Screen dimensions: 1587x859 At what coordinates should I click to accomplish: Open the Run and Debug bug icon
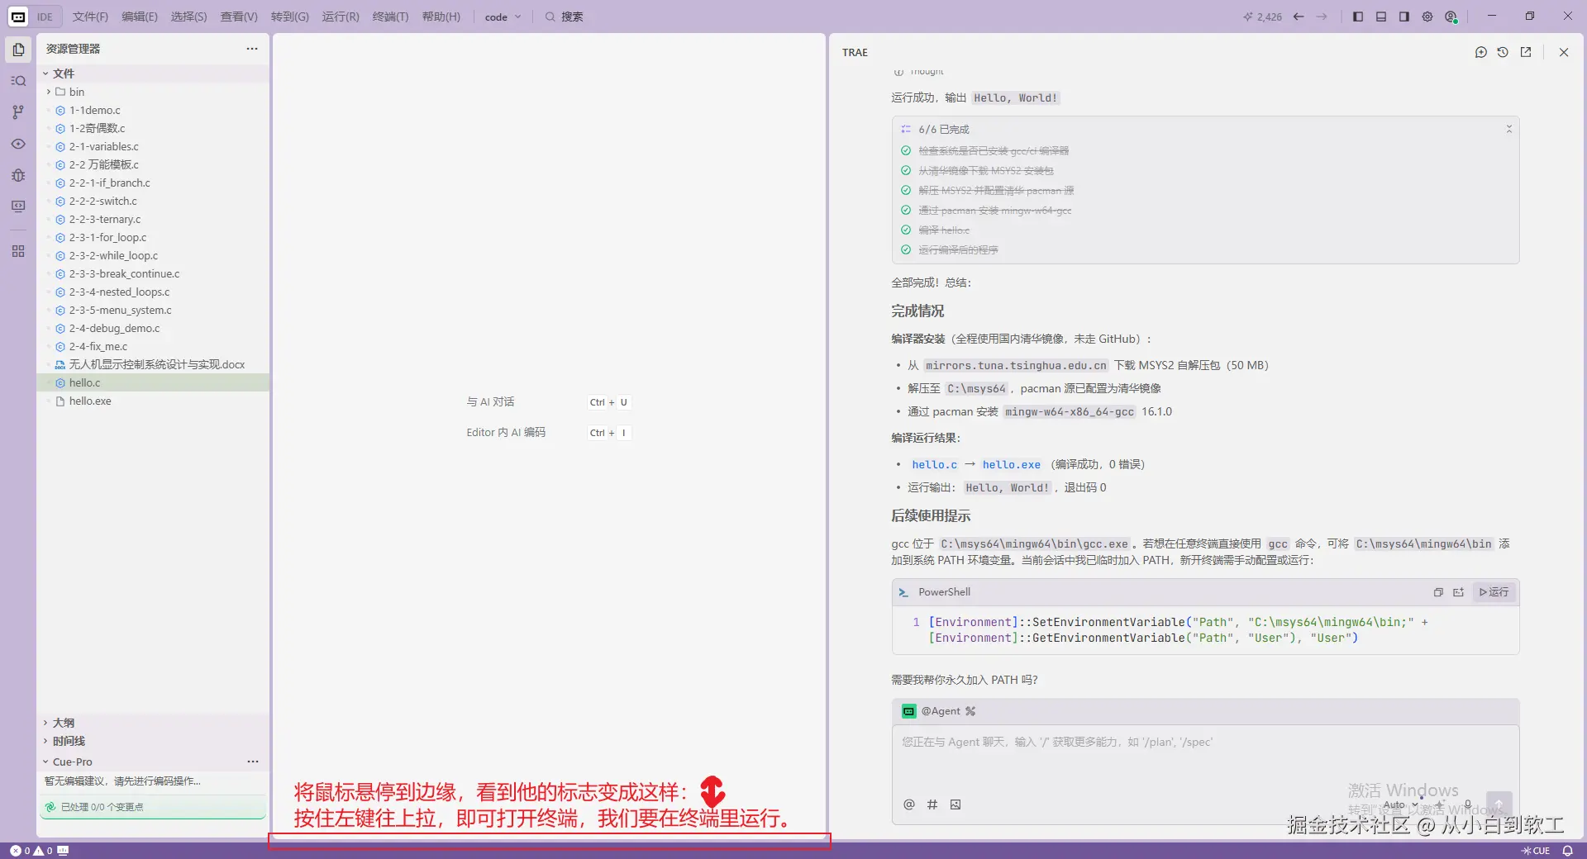point(18,175)
